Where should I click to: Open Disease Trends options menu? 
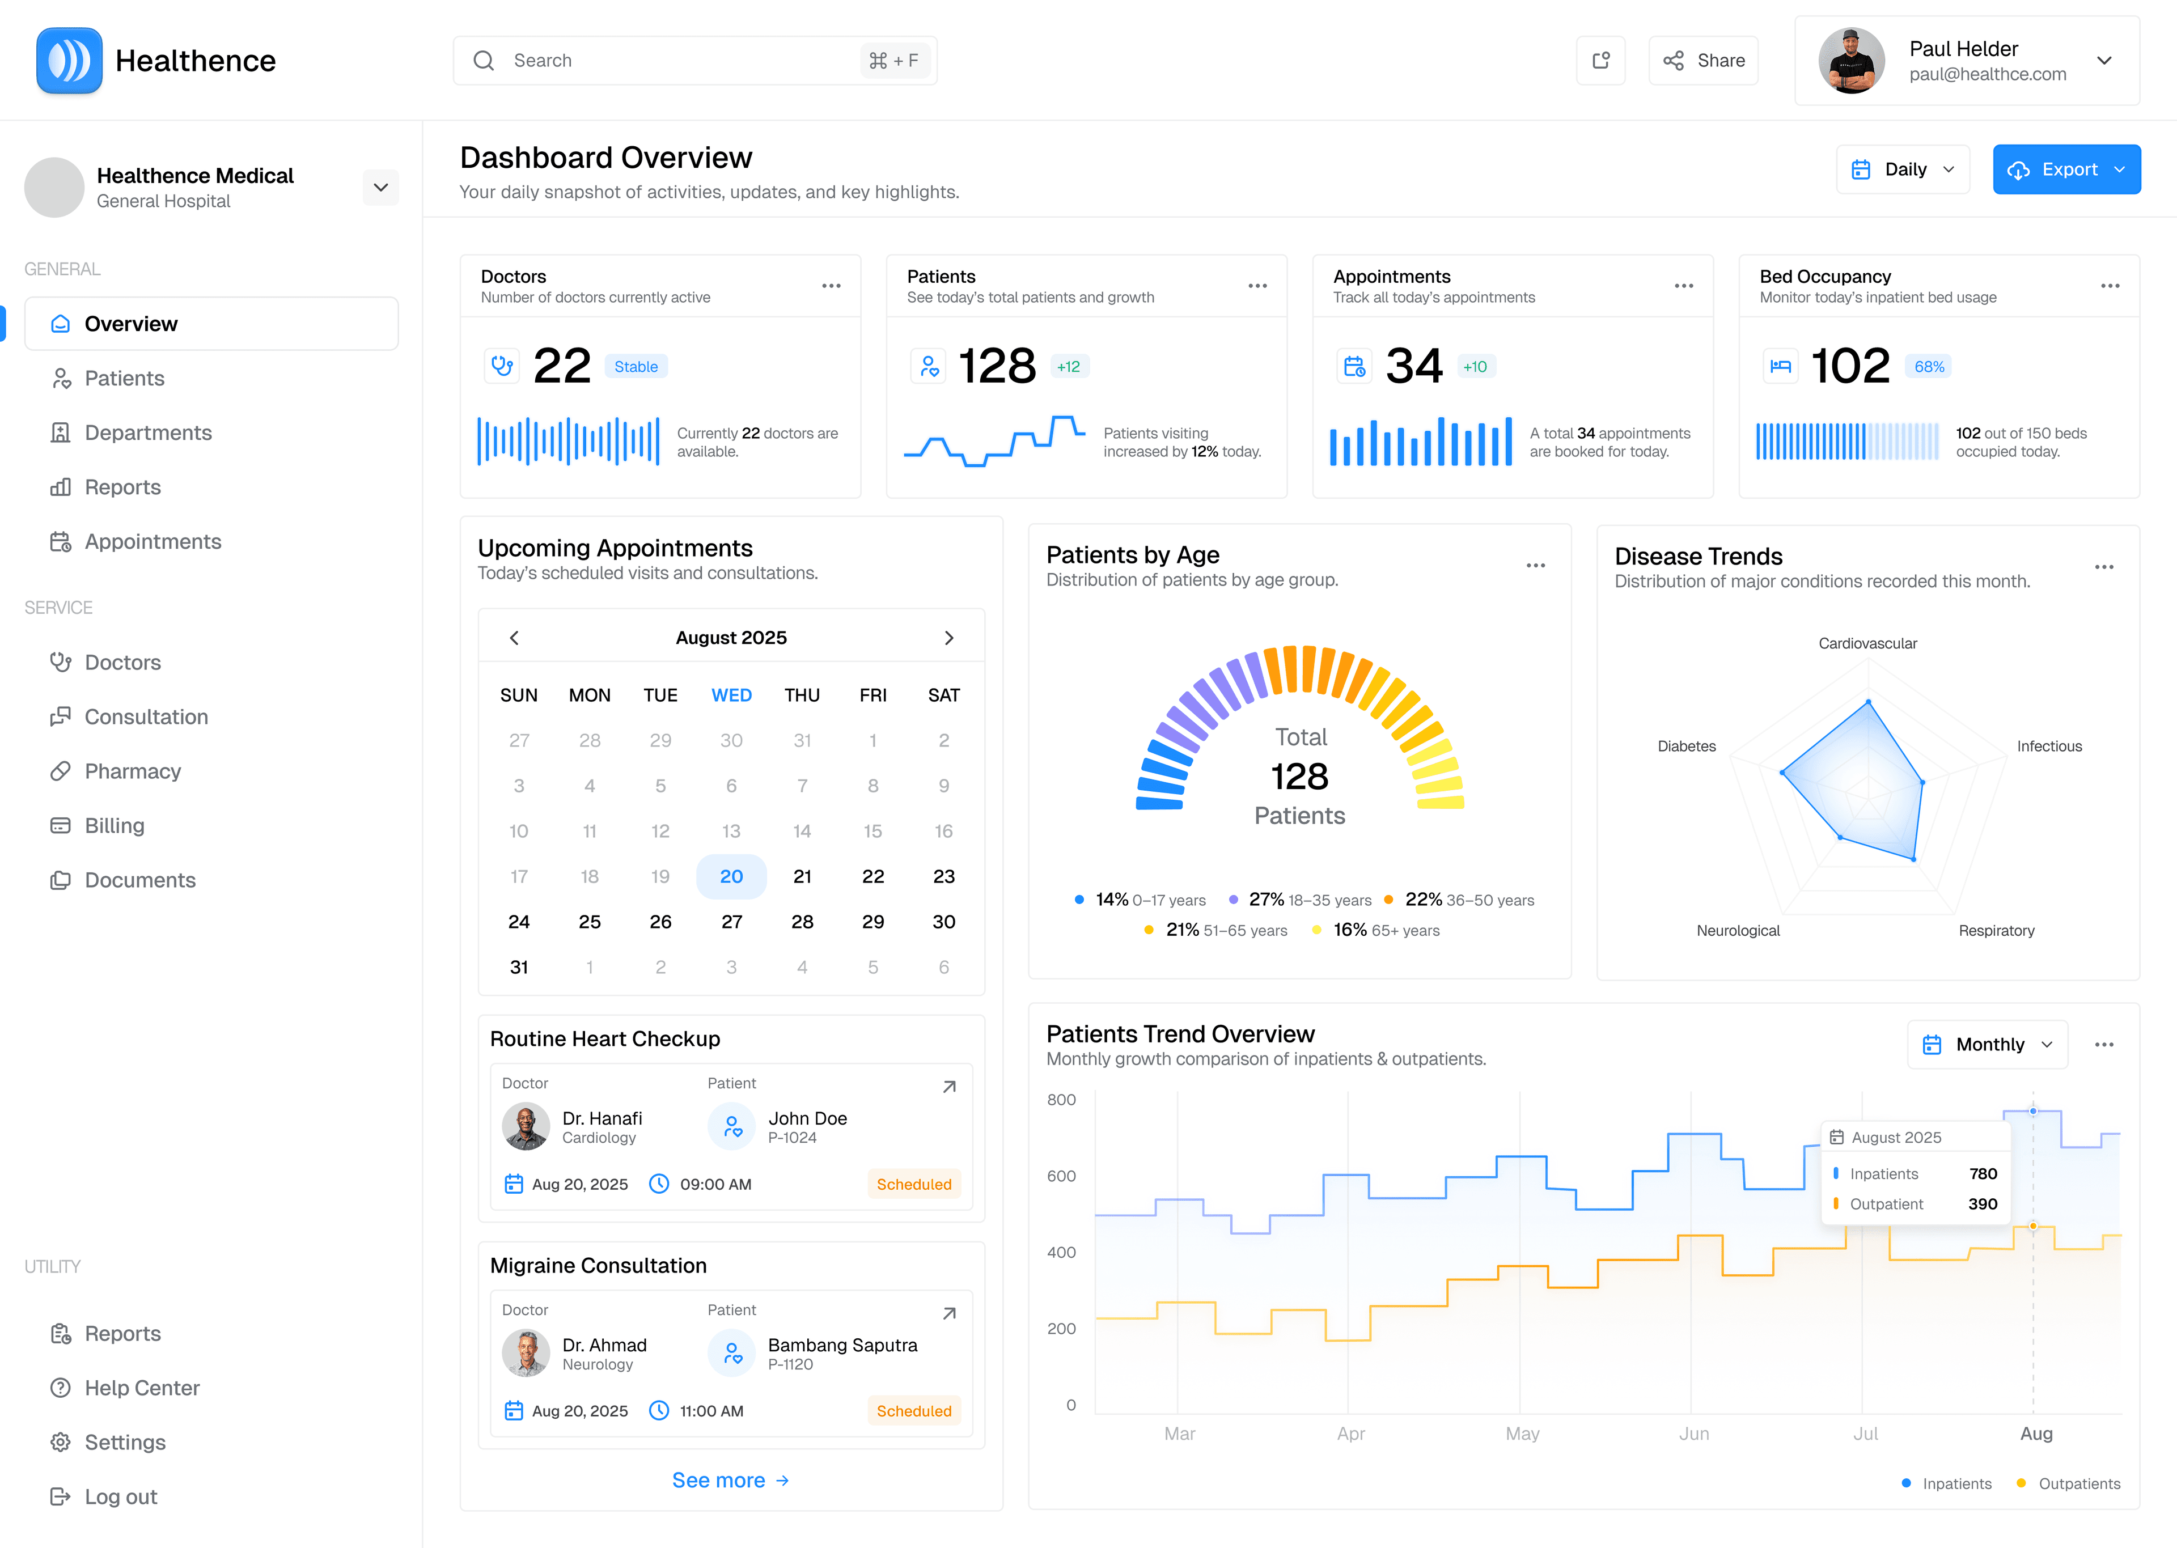[2104, 567]
